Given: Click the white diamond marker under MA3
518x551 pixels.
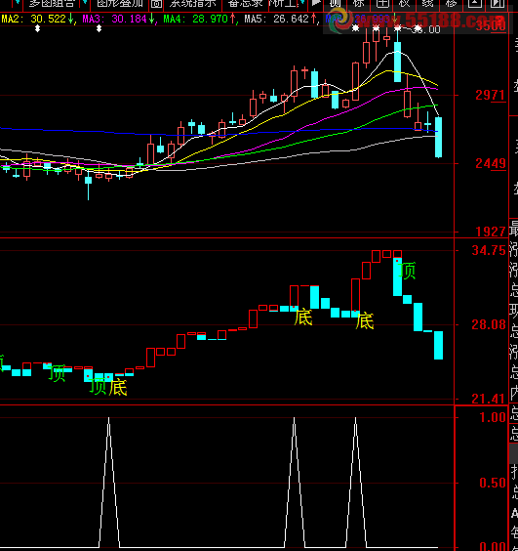Looking at the screenshot, I should coord(99,28).
